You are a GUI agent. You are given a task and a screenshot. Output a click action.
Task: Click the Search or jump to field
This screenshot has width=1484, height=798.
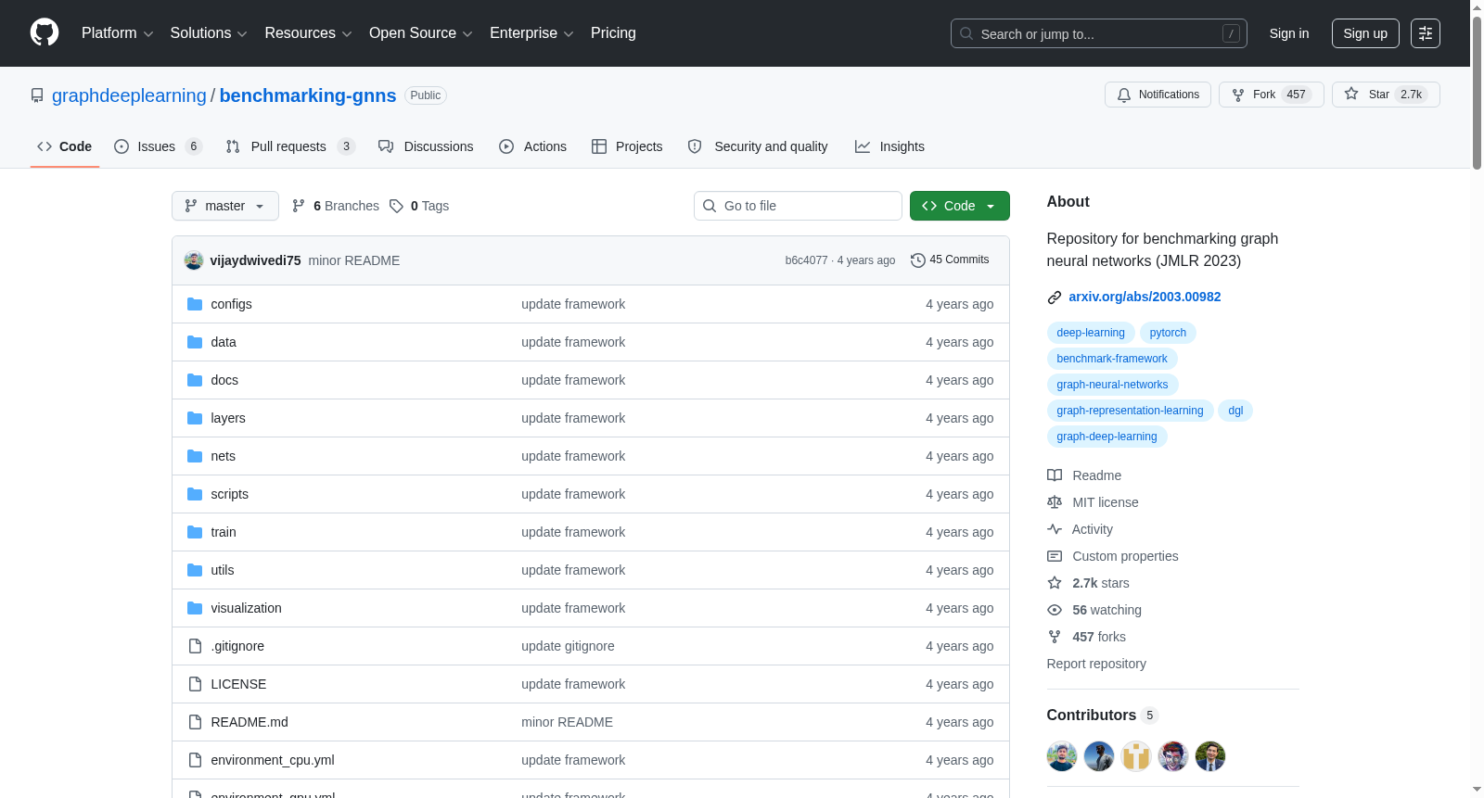point(1098,33)
